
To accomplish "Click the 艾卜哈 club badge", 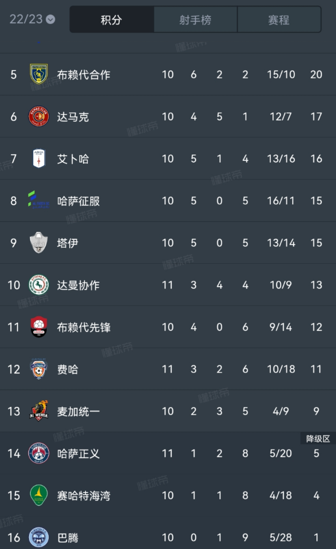I will point(38,159).
